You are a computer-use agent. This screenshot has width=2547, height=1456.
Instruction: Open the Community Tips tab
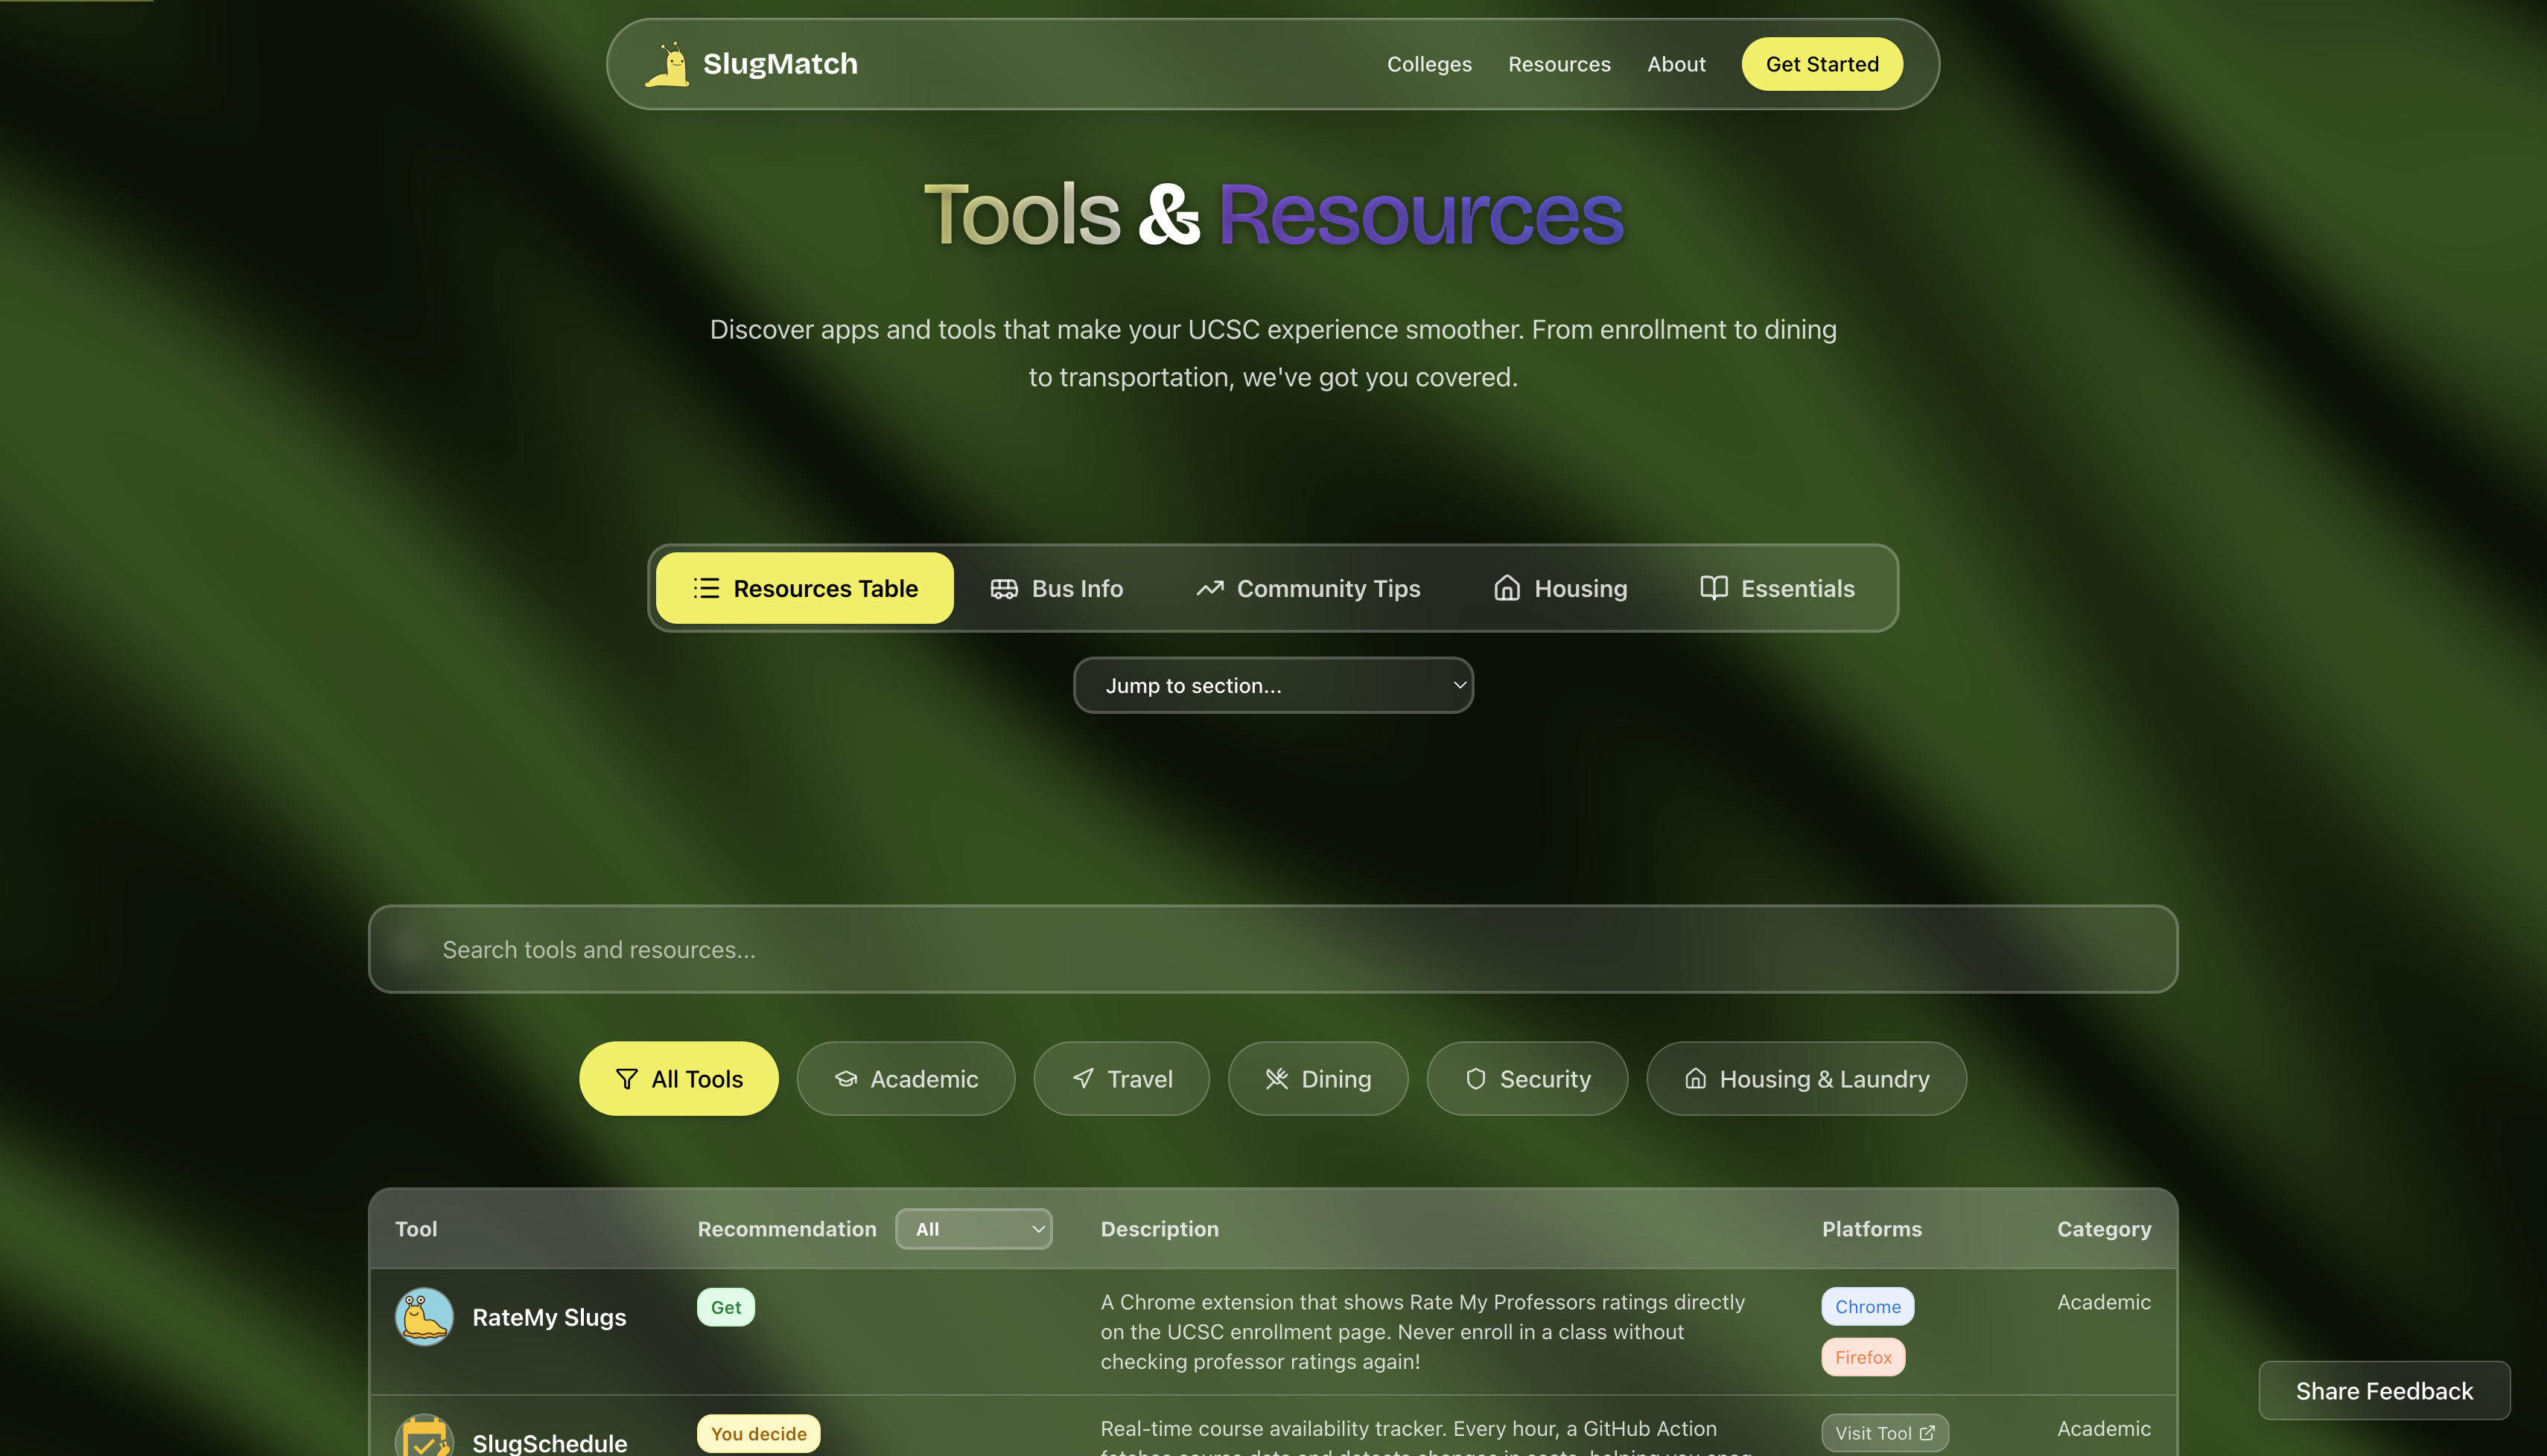pos(1308,588)
